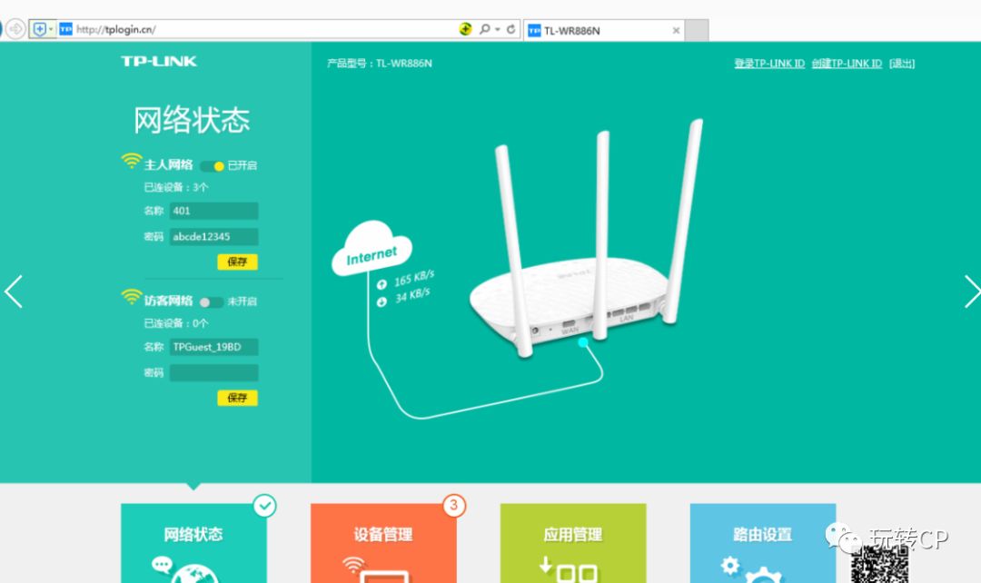The height and width of the screenshot is (583, 981).
Task: Save guest network settings with 保存
Action: point(238,398)
